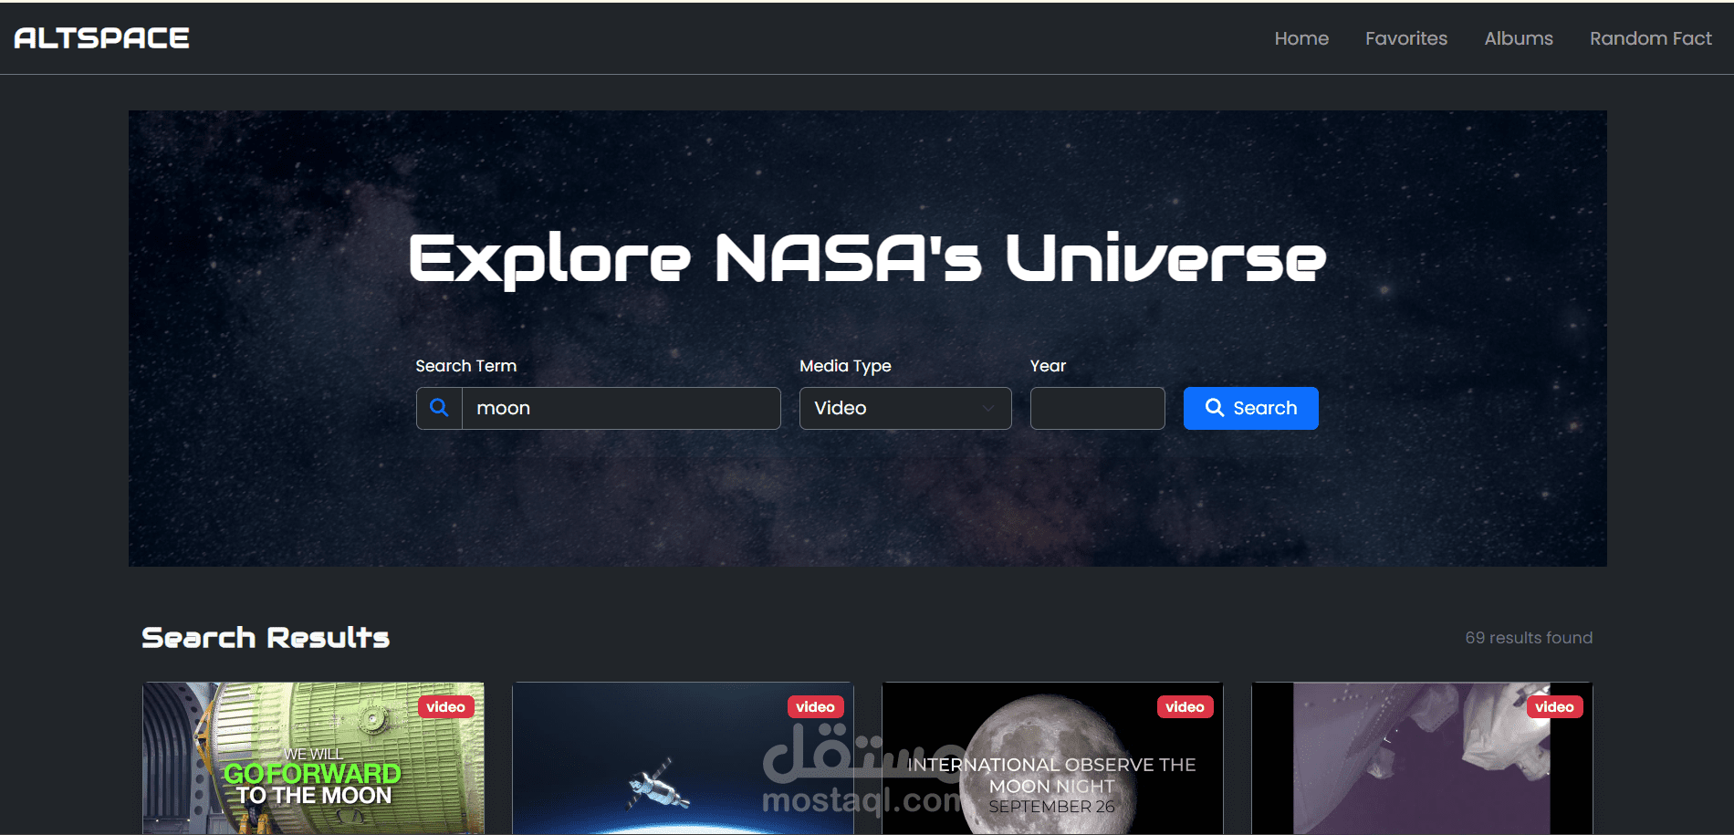This screenshot has width=1734, height=835.
Task: Click the video badge on satellite card
Action: tap(815, 707)
